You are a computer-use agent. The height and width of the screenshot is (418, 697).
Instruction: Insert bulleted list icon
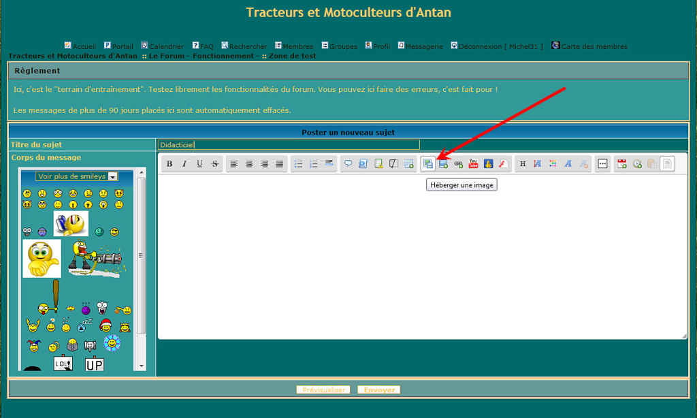[298, 163]
